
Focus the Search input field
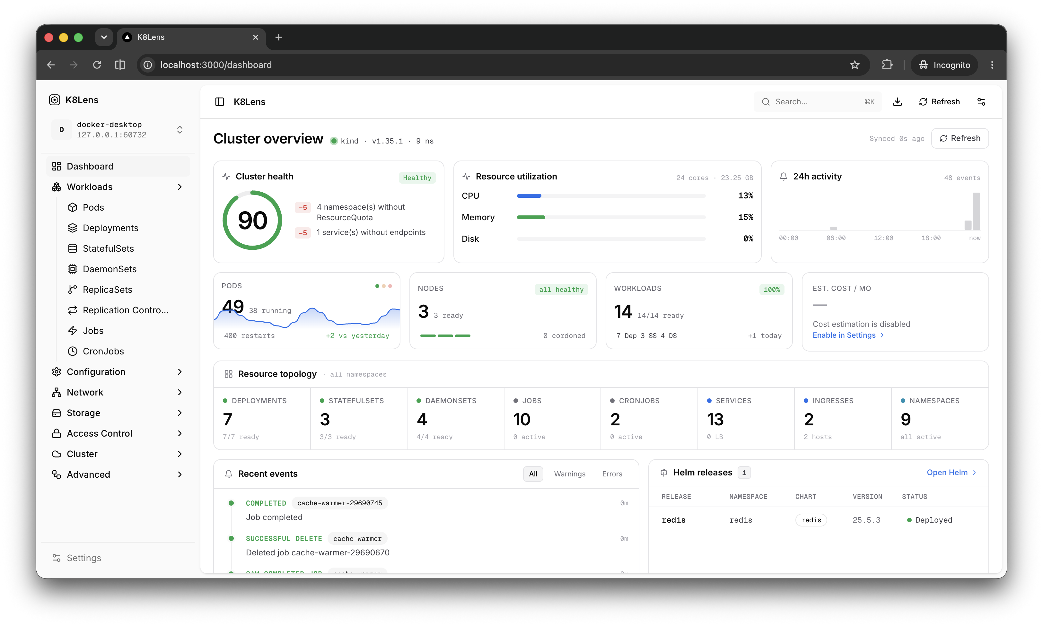[817, 102]
